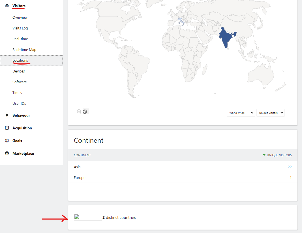This screenshot has height=233, width=302.
Task: Sort by the Unique Visitors column header
Action: [x=279, y=155]
